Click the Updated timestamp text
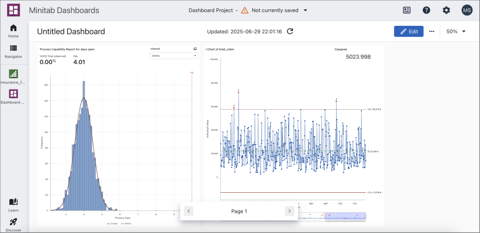 [245, 31]
